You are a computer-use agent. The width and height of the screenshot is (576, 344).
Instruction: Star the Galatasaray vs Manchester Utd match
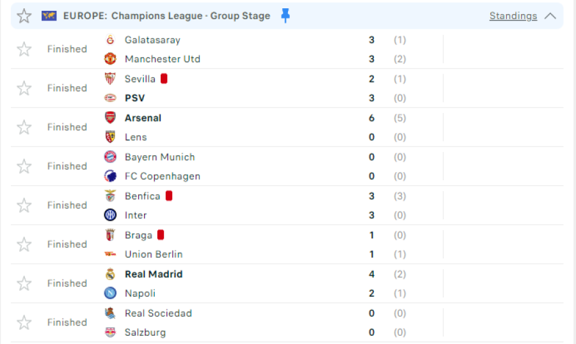coord(24,49)
